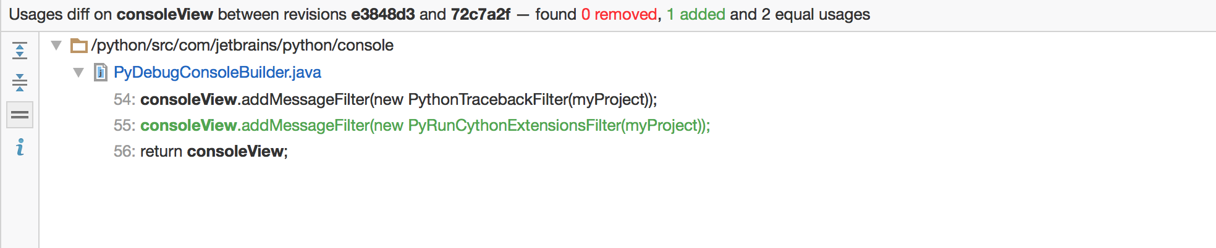Viewport: 1216px width, 248px height.
Task: Collapse the PyDebugConsoleBuilder.java file node
Action: coord(78,72)
